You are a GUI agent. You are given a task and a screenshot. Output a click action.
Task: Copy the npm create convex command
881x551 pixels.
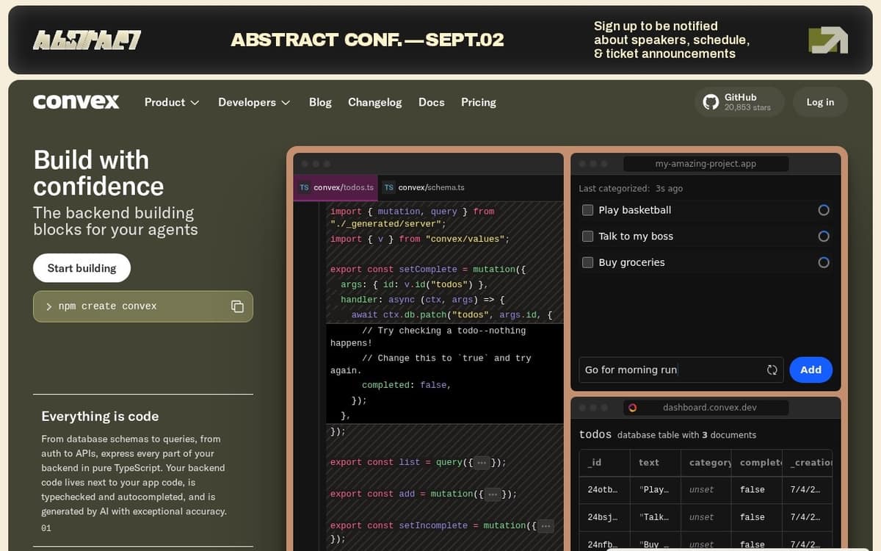click(x=237, y=306)
